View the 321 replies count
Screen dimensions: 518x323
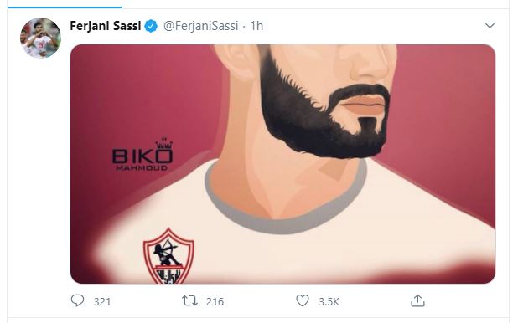[102, 301]
